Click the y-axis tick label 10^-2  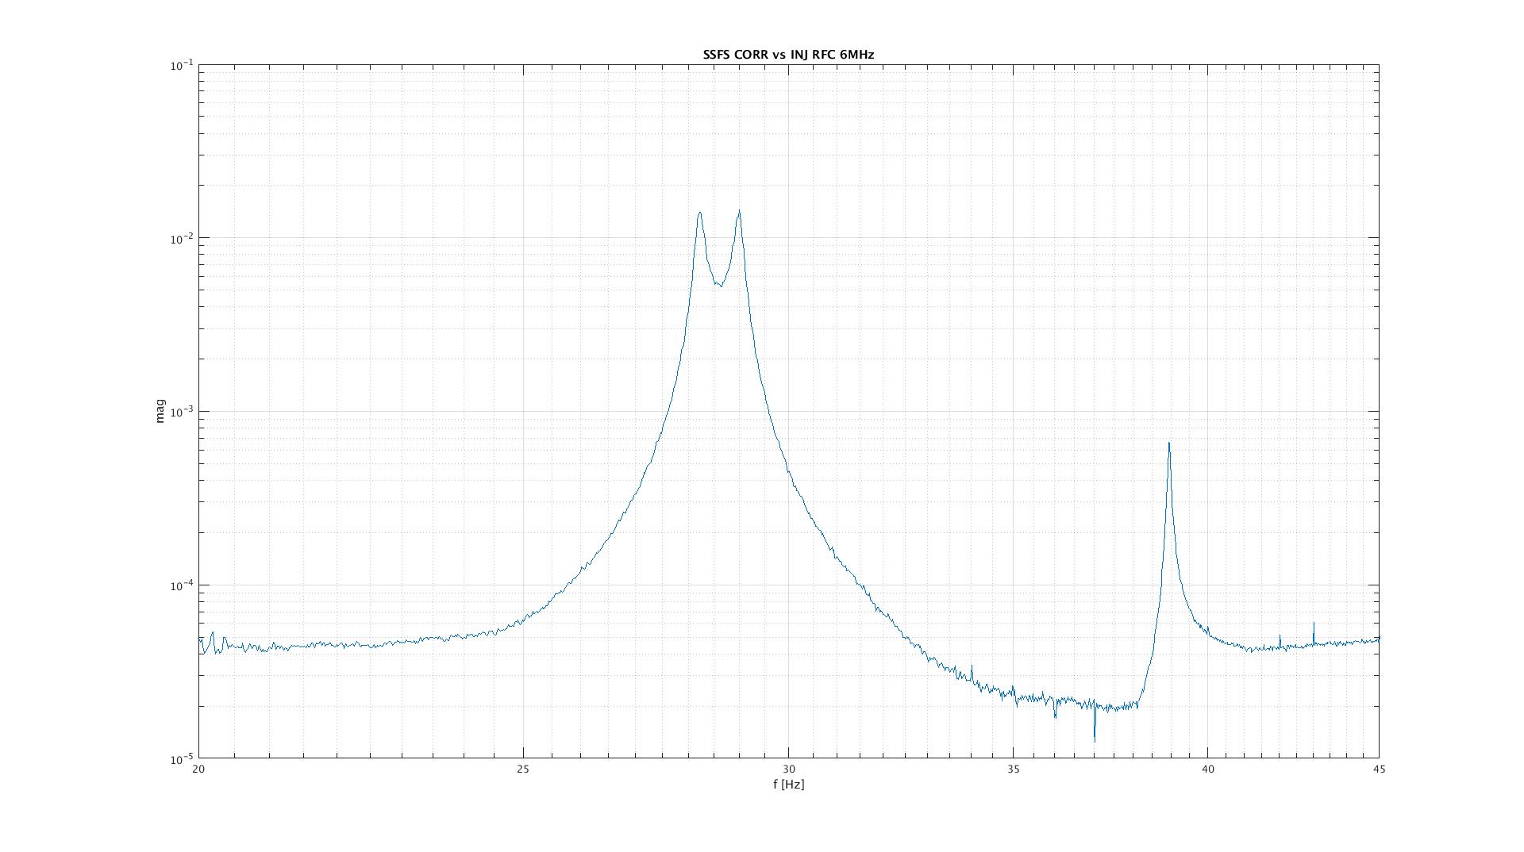(x=181, y=239)
